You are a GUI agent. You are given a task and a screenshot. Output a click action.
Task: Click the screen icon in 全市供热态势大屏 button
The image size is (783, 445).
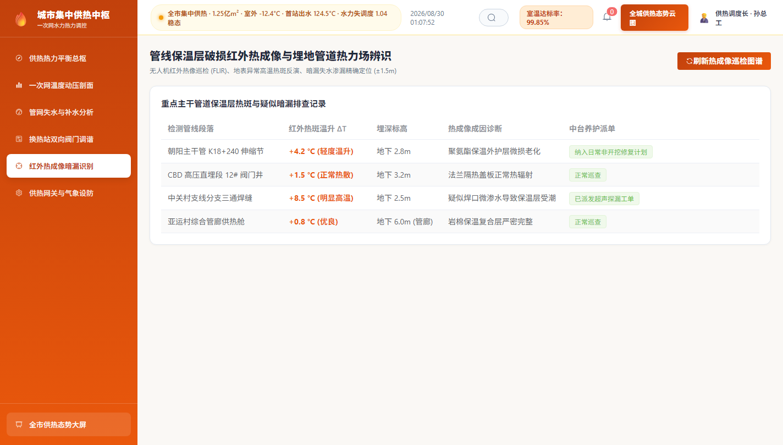pyautogui.click(x=19, y=425)
